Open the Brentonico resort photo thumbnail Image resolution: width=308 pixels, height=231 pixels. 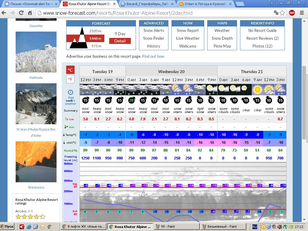pyautogui.click(x=36, y=162)
